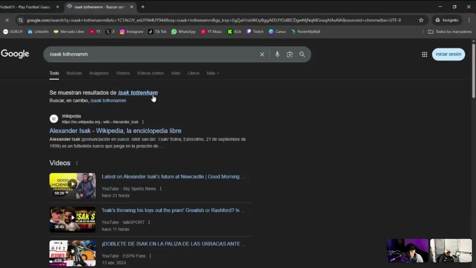Open DOBLETE DE ISAK video link
The height and width of the screenshot is (268, 476).
point(174,244)
